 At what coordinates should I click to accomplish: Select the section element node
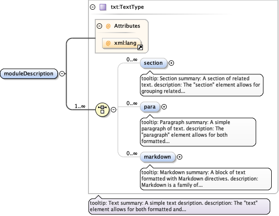(154, 63)
